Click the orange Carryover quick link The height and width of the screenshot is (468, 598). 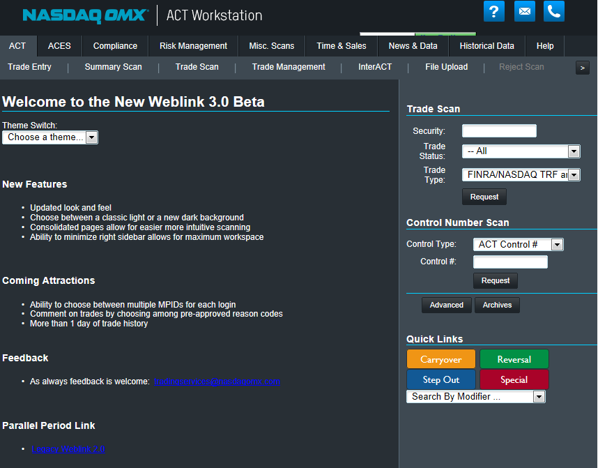coord(441,359)
